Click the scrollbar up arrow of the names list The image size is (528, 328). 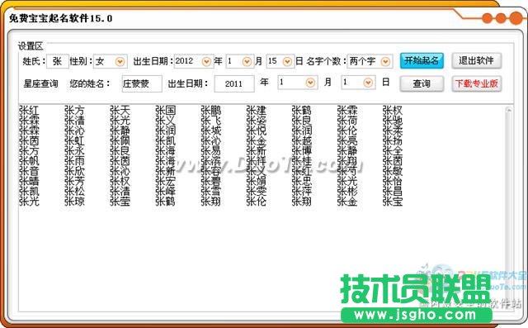tap(509, 110)
